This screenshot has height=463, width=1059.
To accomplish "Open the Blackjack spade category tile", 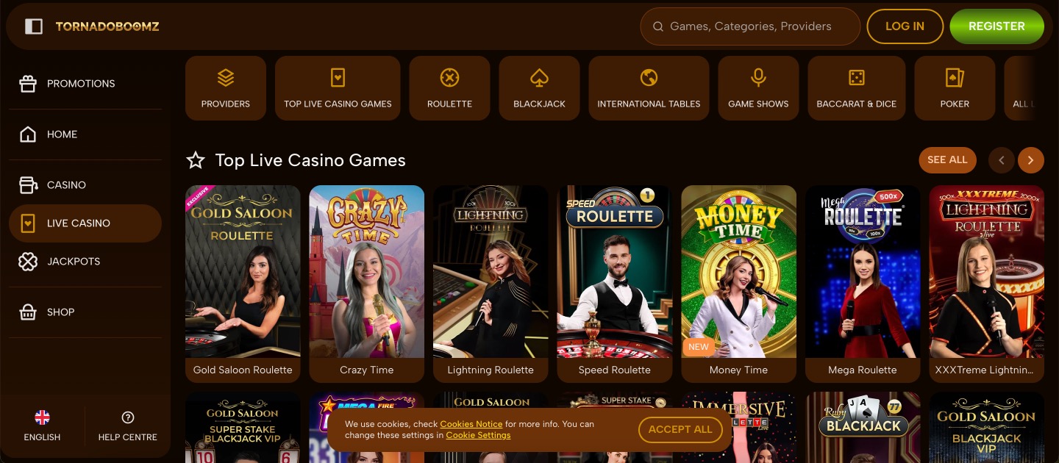I will coord(539,88).
